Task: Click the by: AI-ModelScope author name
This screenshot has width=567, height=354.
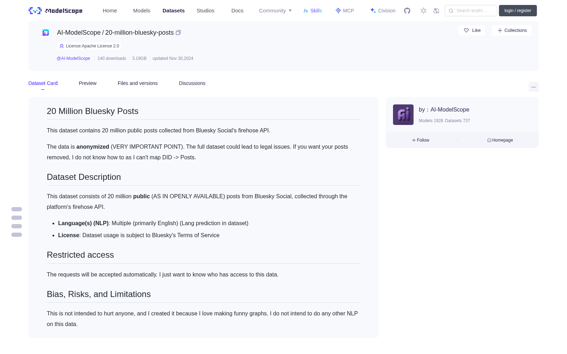Action: tap(444, 110)
